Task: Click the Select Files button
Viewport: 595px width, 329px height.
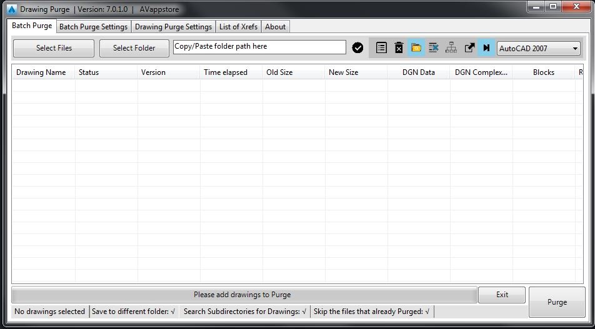Action: (x=54, y=48)
